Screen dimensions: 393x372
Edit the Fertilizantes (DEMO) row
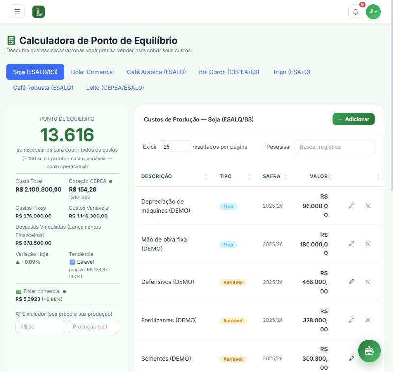[351, 320]
